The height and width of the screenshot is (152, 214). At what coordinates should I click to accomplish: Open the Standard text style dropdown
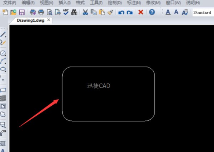coord(203,12)
